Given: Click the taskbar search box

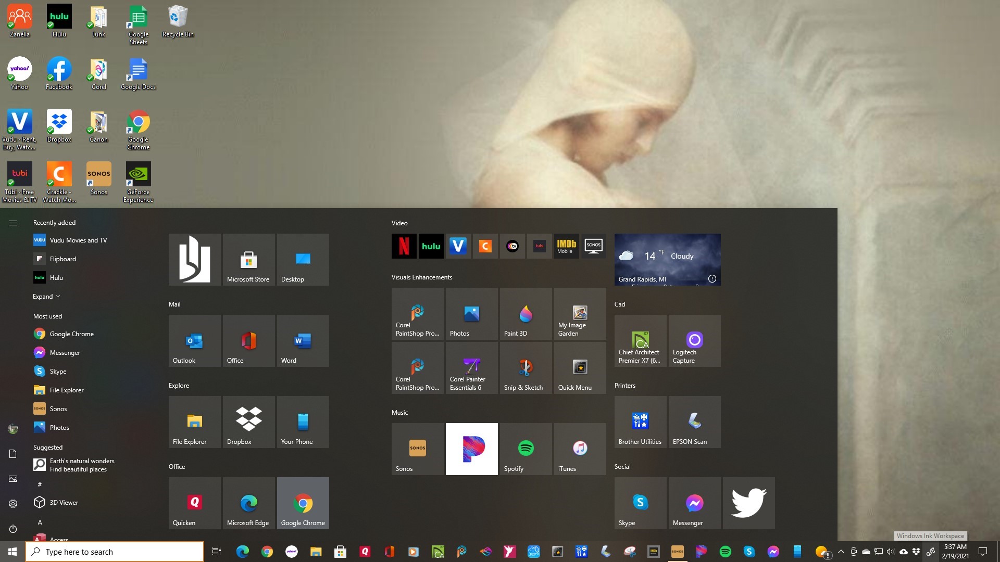Looking at the screenshot, I should click(115, 552).
